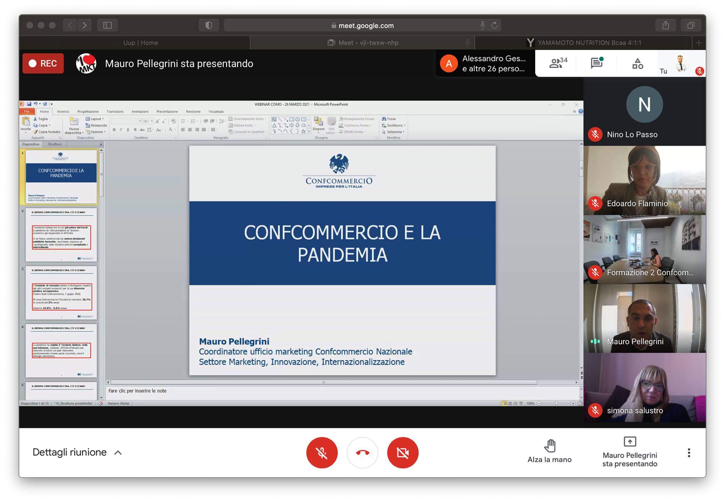Viewport: 725px width, 501px height.
Task: Go back with Safari back arrow
Action: 70,25
